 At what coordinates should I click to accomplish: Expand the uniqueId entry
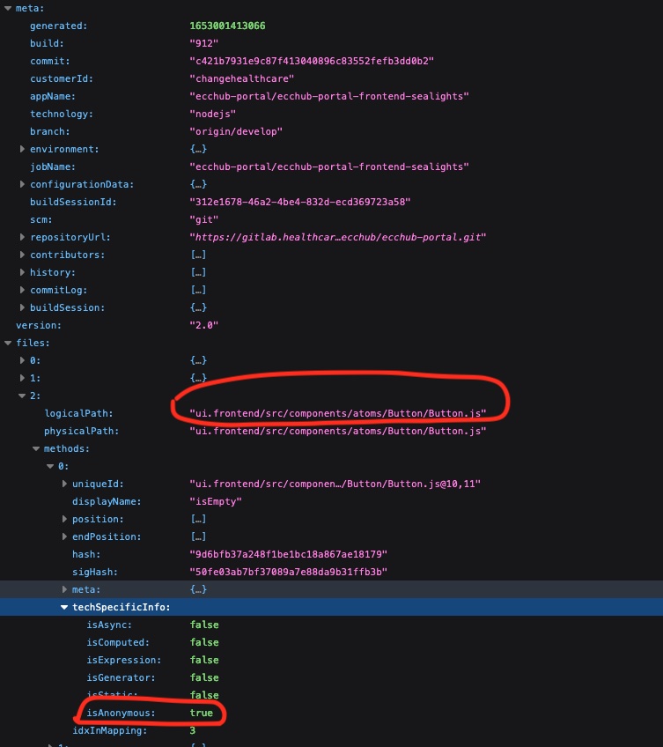click(65, 484)
